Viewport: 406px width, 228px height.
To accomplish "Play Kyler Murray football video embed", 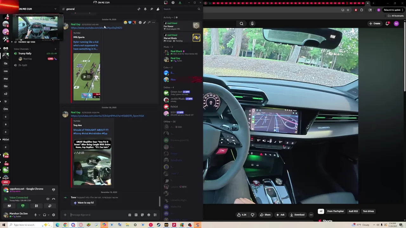I will (x=87, y=77).
